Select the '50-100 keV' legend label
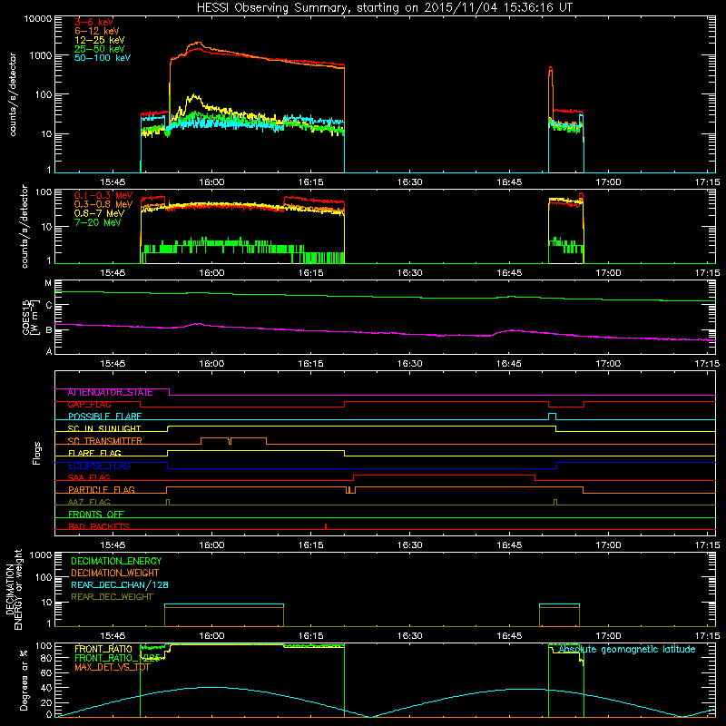Image resolution: width=726 pixels, height=726 pixels. (x=103, y=58)
